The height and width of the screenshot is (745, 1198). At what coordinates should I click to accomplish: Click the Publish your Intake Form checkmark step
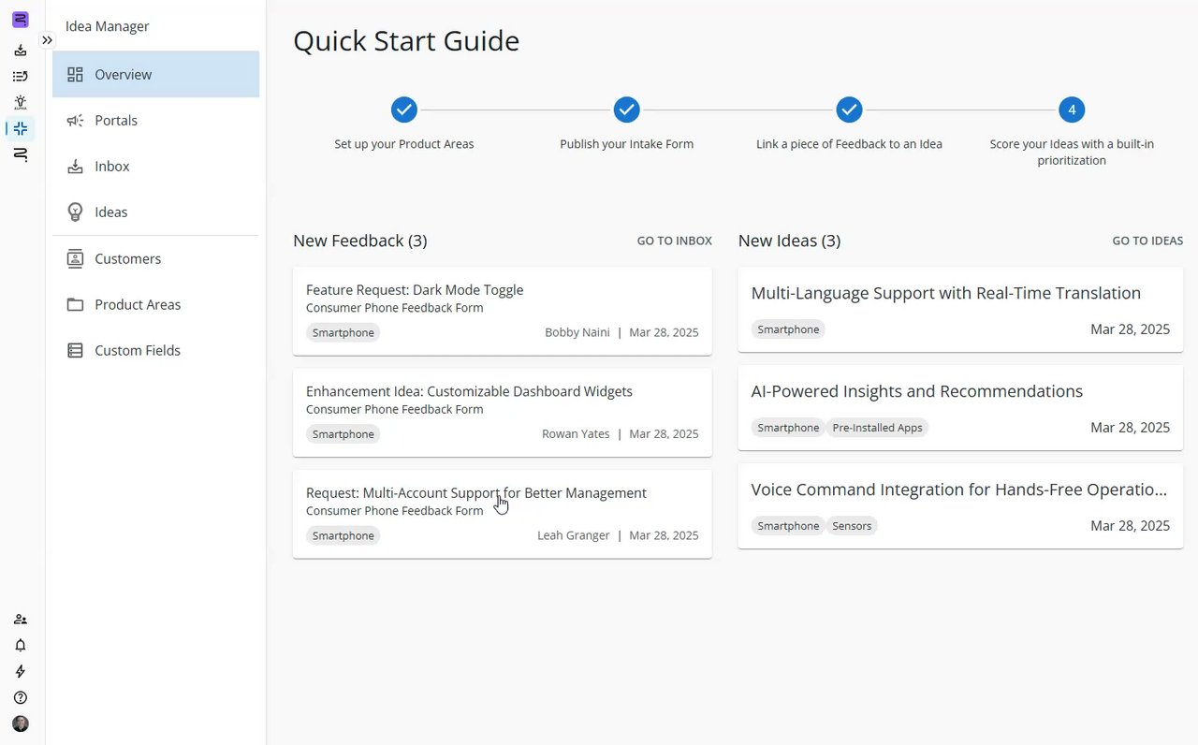tap(626, 110)
